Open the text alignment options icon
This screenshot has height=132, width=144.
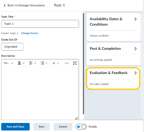pyautogui.click(x=31, y=63)
